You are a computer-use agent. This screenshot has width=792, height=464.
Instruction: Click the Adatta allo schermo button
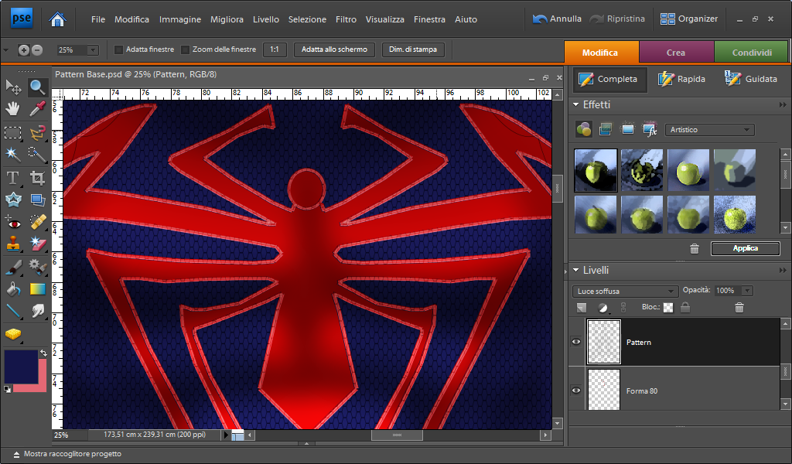tap(334, 49)
